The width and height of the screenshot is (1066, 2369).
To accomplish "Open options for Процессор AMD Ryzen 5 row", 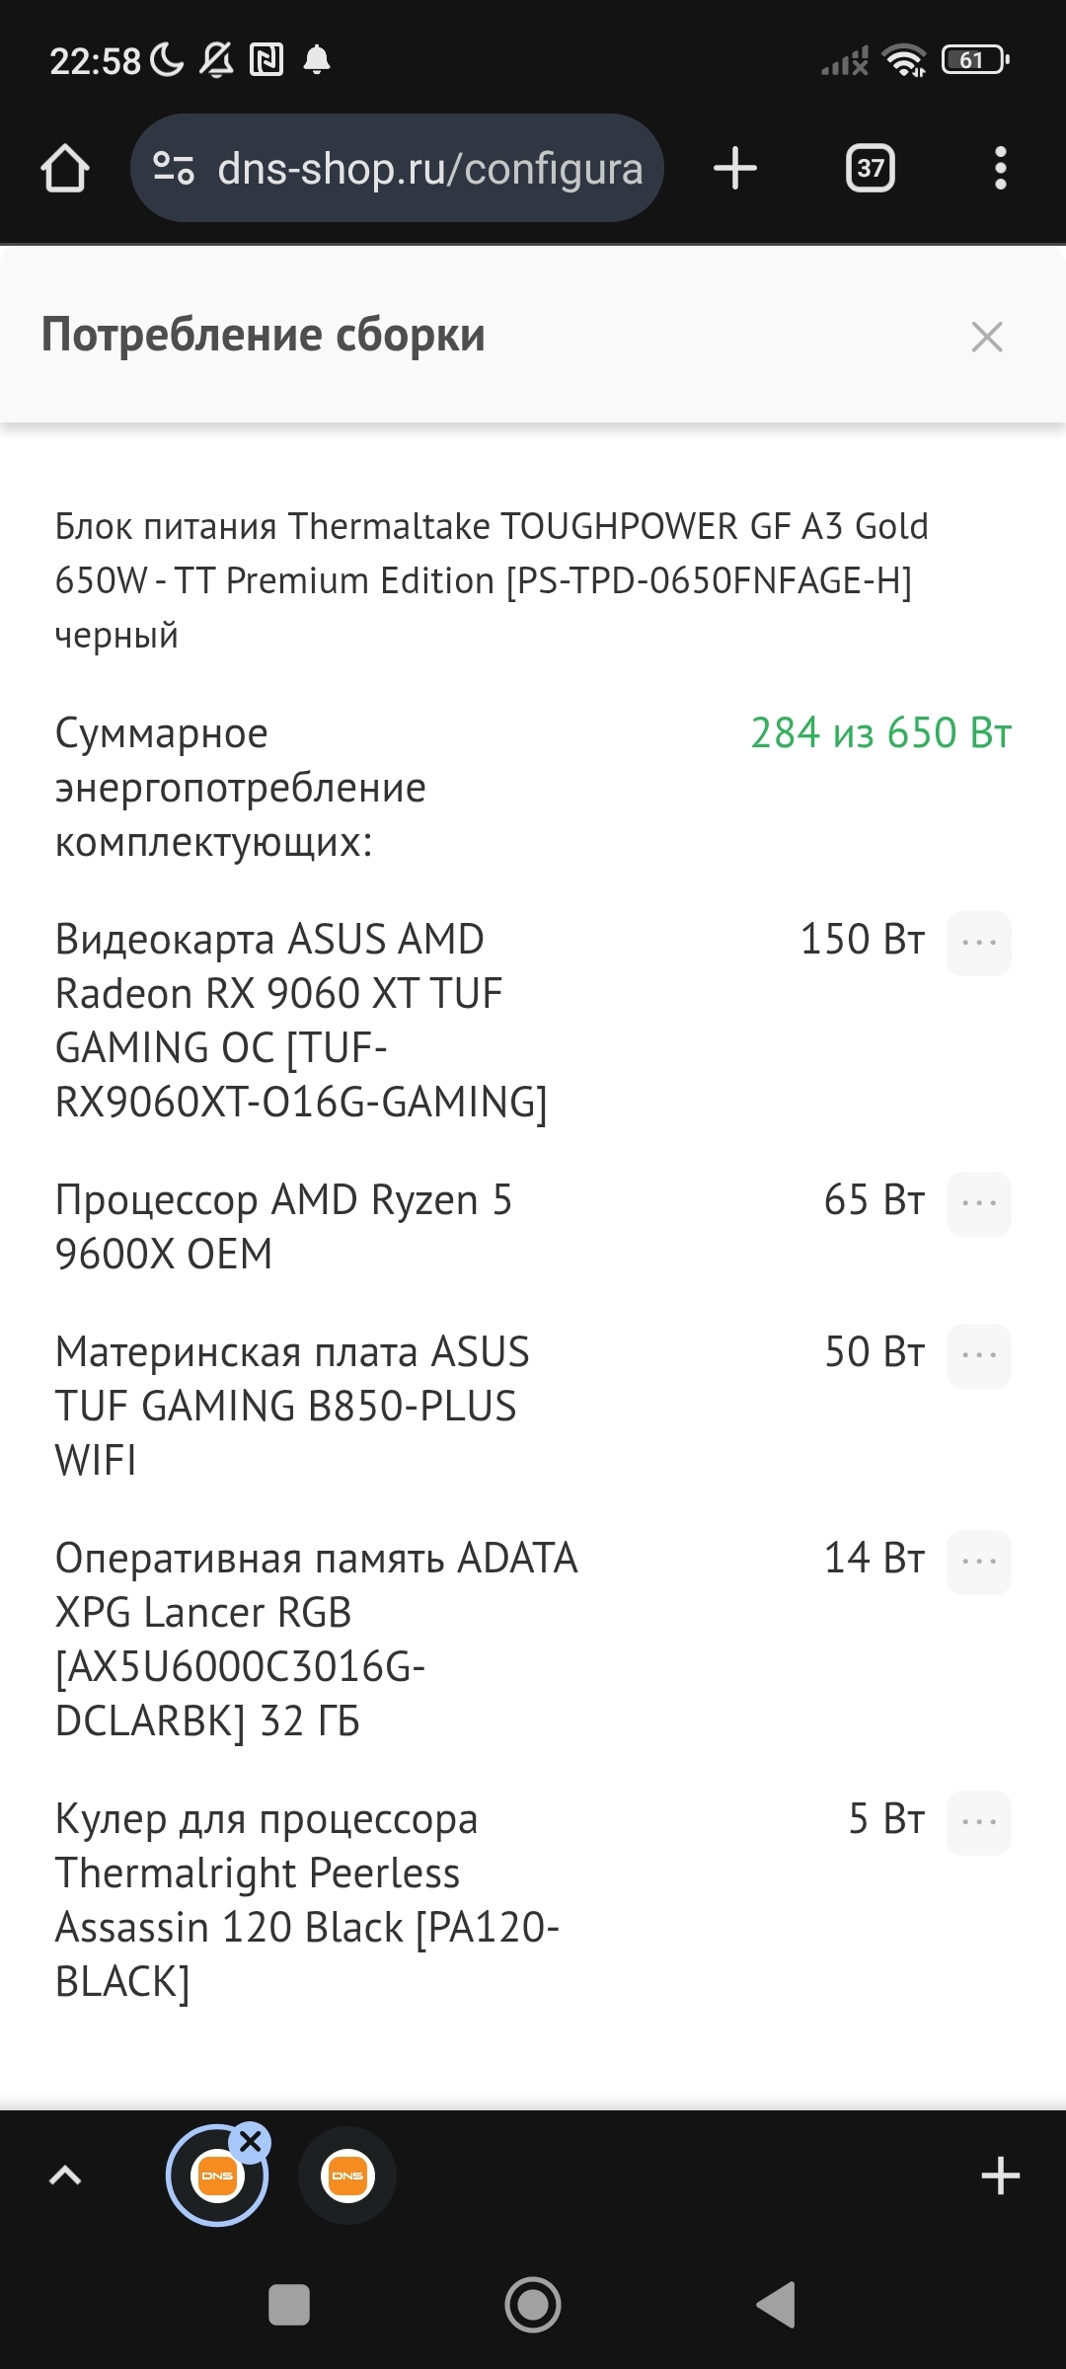I will [979, 1203].
